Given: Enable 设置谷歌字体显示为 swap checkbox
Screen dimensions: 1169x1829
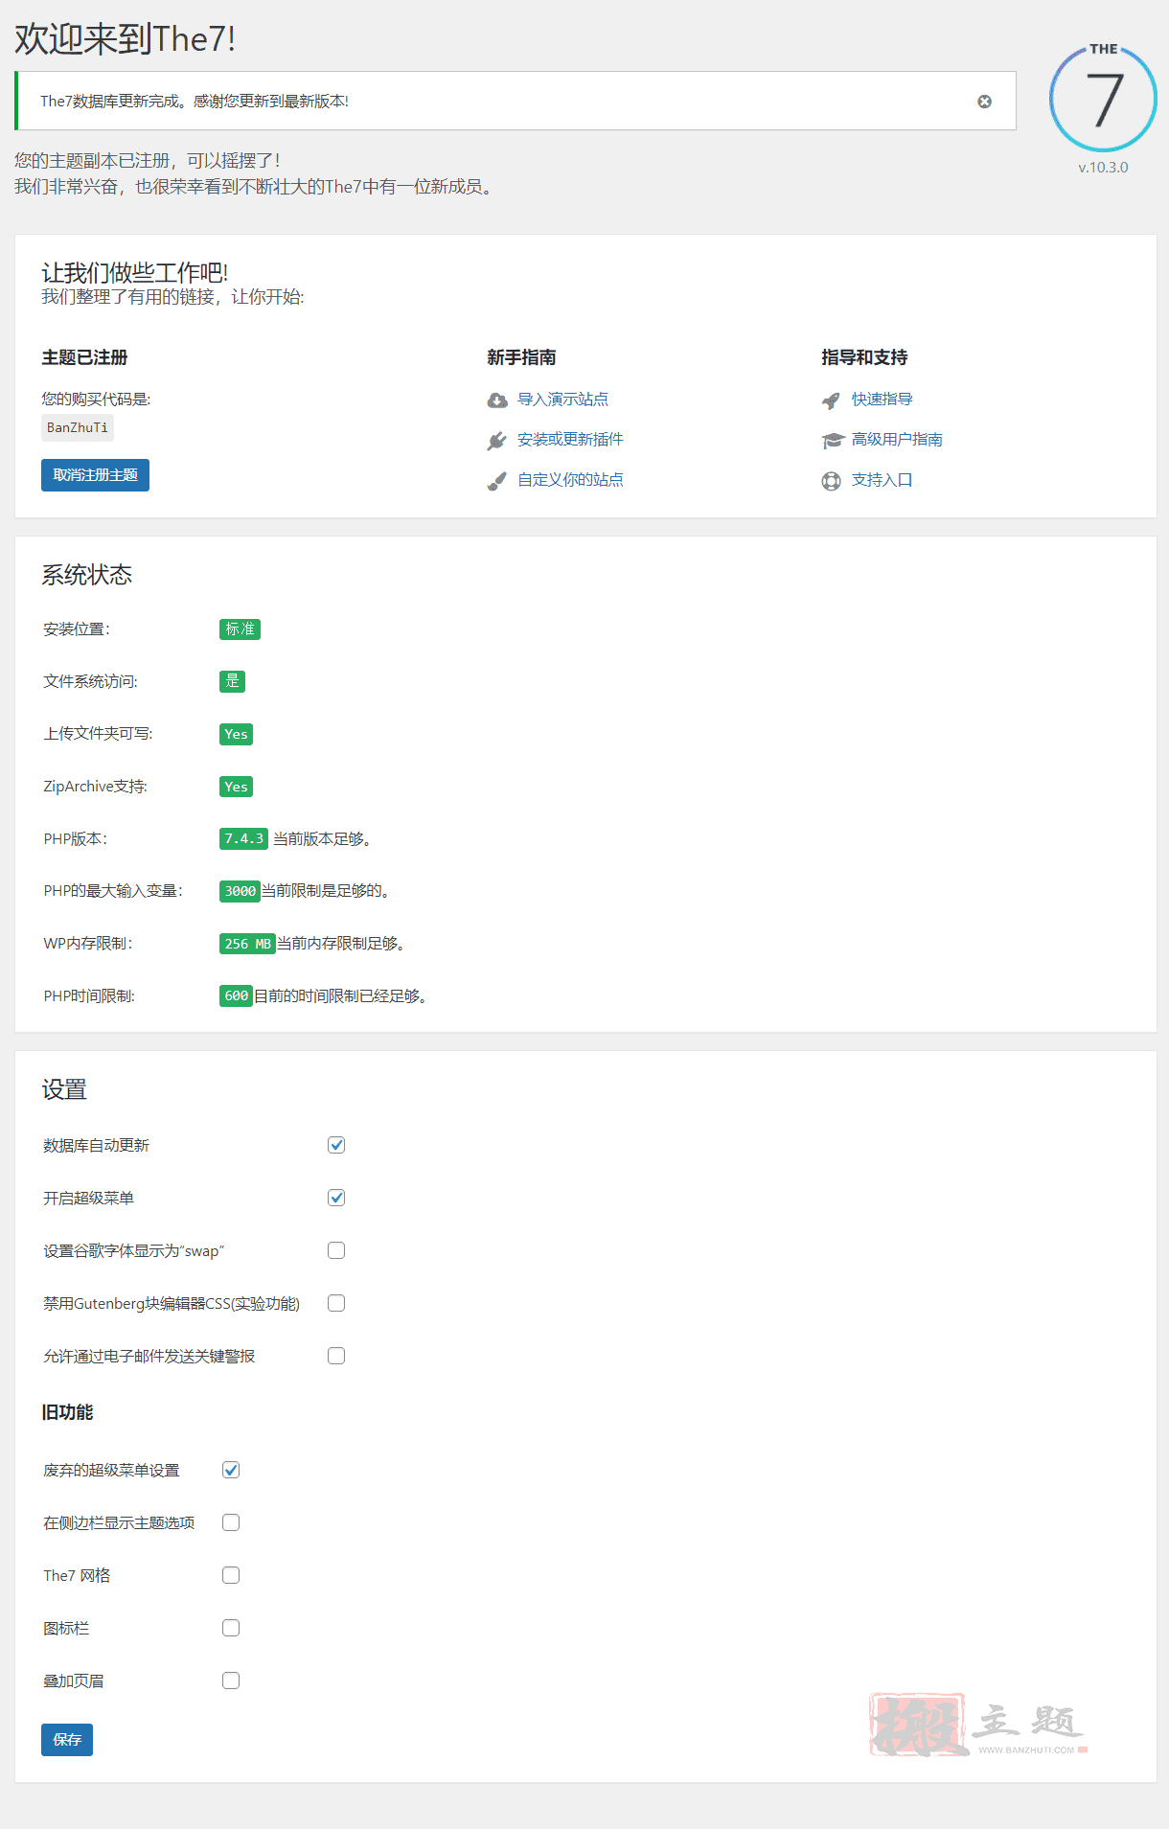Looking at the screenshot, I should [x=336, y=1250].
